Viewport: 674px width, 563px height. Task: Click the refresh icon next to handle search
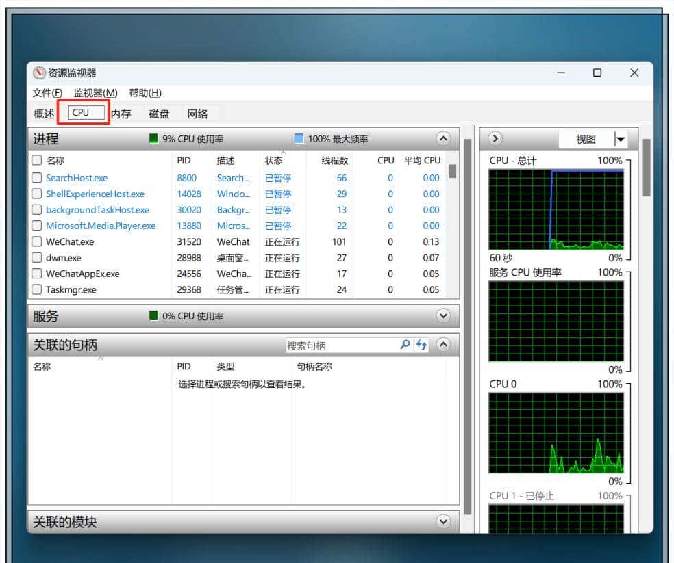click(421, 345)
